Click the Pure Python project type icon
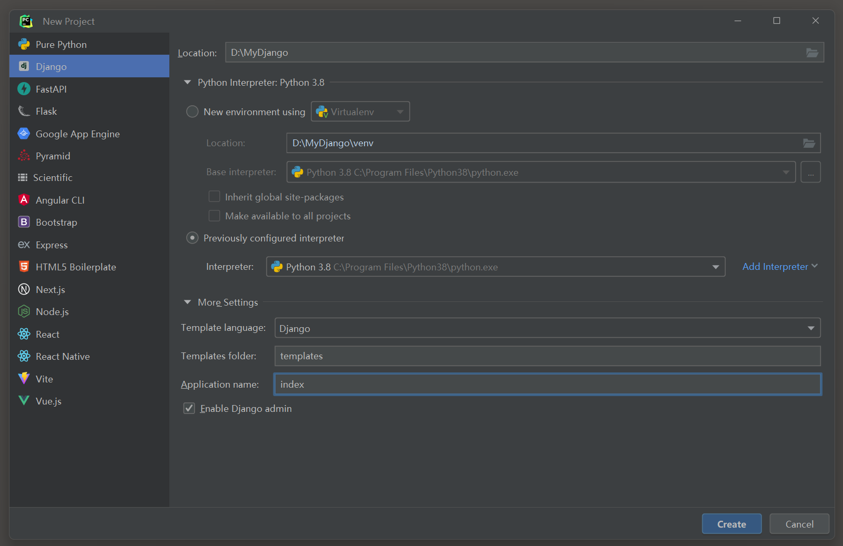 pos(24,44)
